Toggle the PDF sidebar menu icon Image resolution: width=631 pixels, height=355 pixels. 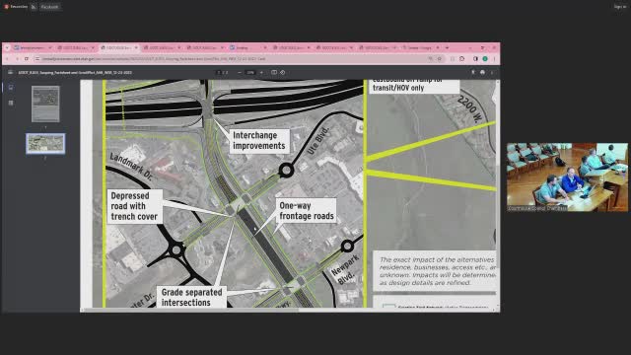pos(10,72)
